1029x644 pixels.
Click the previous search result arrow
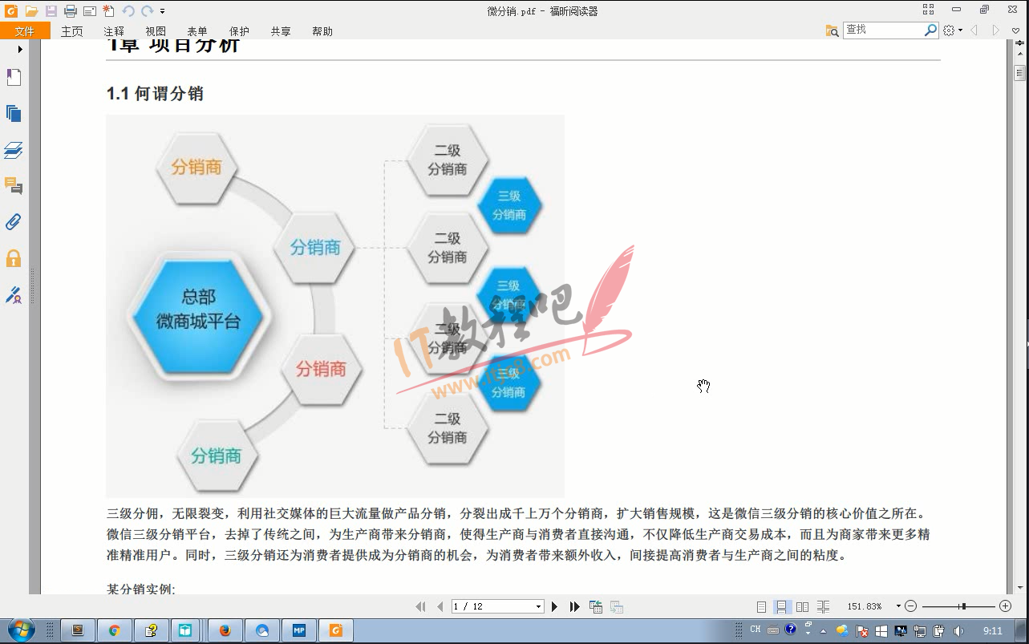974,30
